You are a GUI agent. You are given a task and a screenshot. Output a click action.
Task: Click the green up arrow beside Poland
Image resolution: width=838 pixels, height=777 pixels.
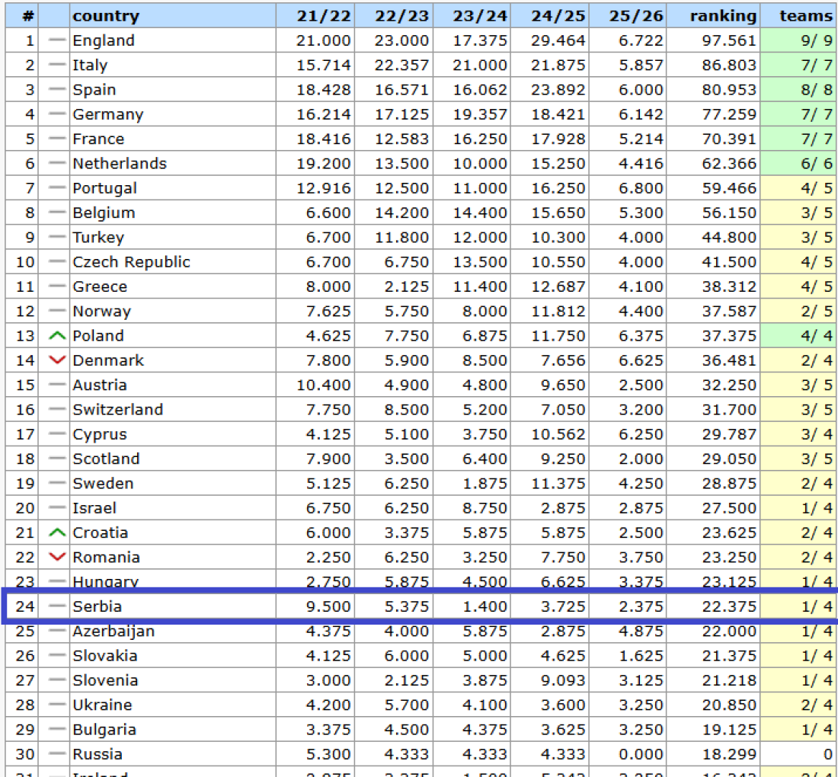tap(57, 336)
